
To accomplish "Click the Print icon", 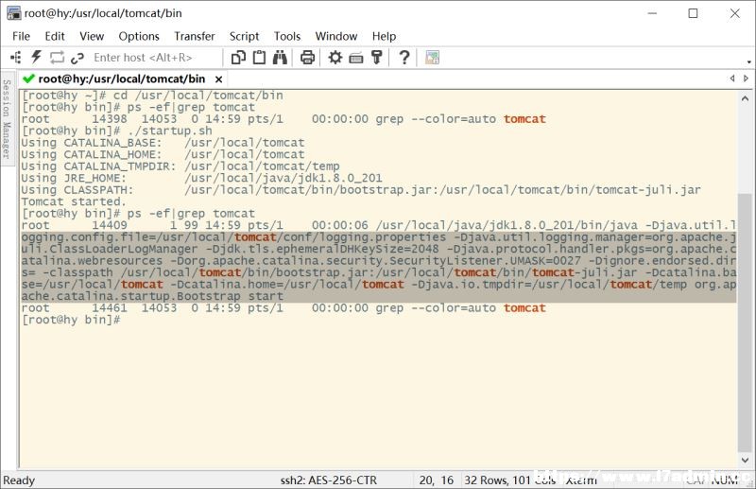I will (x=308, y=58).
